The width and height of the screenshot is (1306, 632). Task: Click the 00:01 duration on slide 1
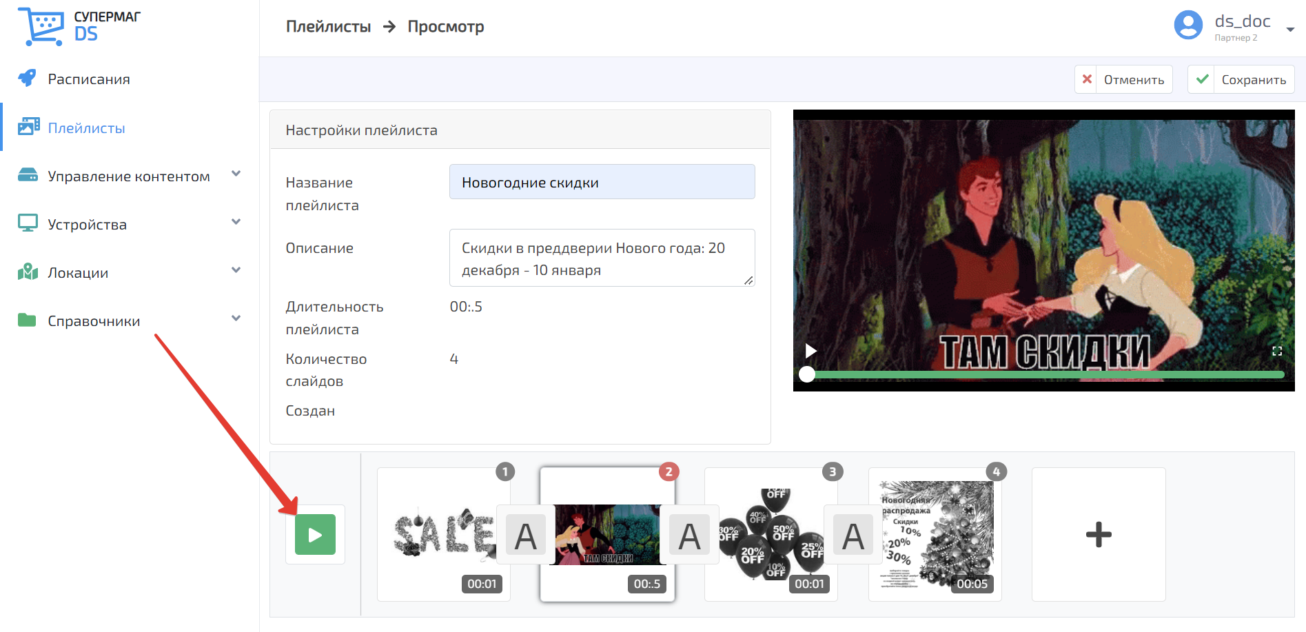(x=482, y=584)
